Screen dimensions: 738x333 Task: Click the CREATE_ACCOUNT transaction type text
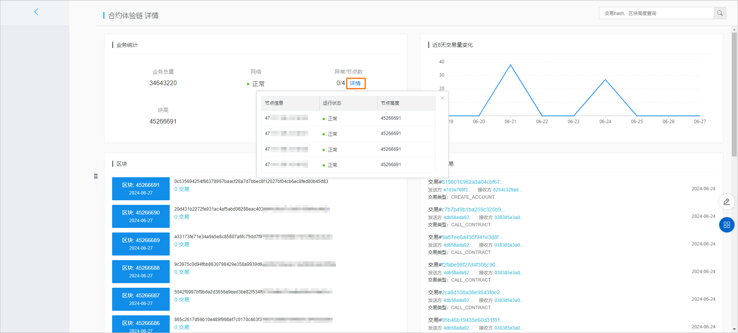473,197
